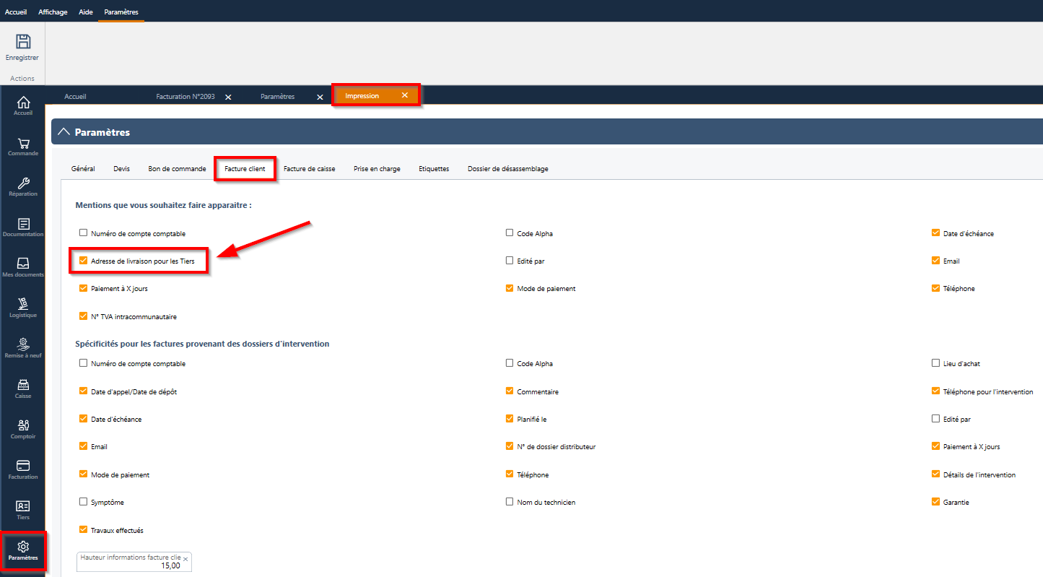Check Code Alpha in Mentions section

510,233
